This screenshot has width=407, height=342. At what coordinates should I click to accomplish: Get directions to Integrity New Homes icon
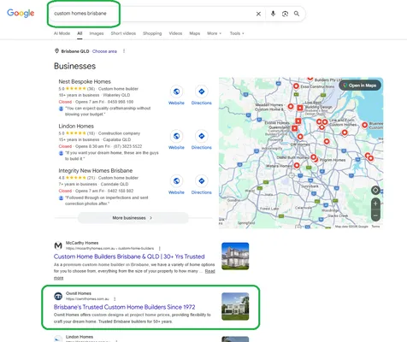coord(202,181)
